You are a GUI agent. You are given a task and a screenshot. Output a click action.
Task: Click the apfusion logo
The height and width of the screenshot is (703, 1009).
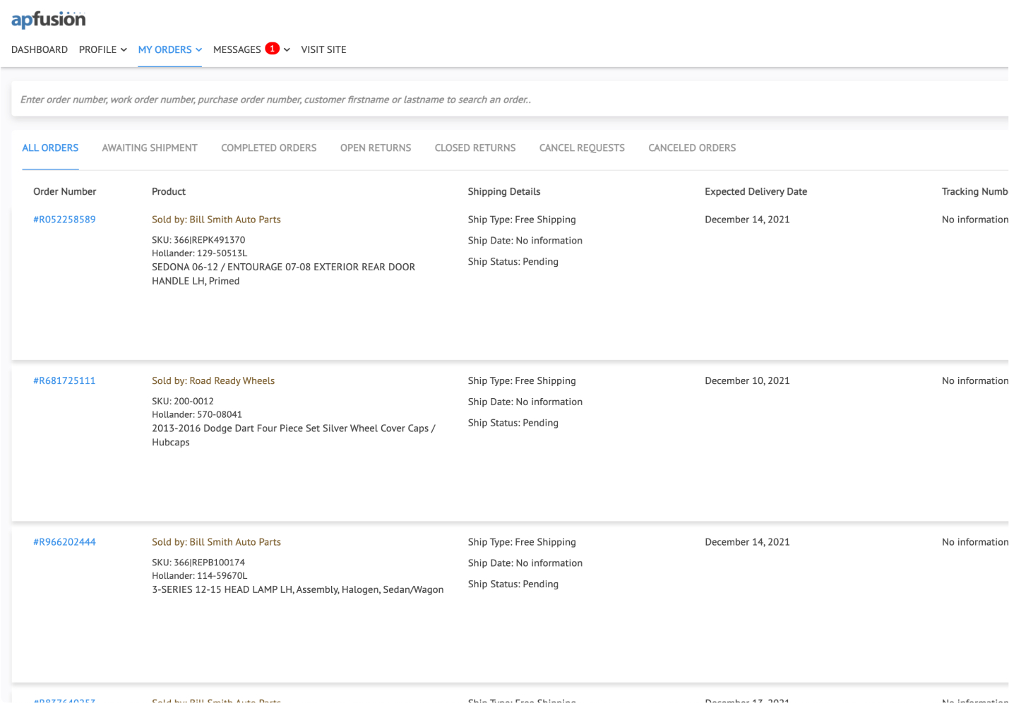pos(48,20)
